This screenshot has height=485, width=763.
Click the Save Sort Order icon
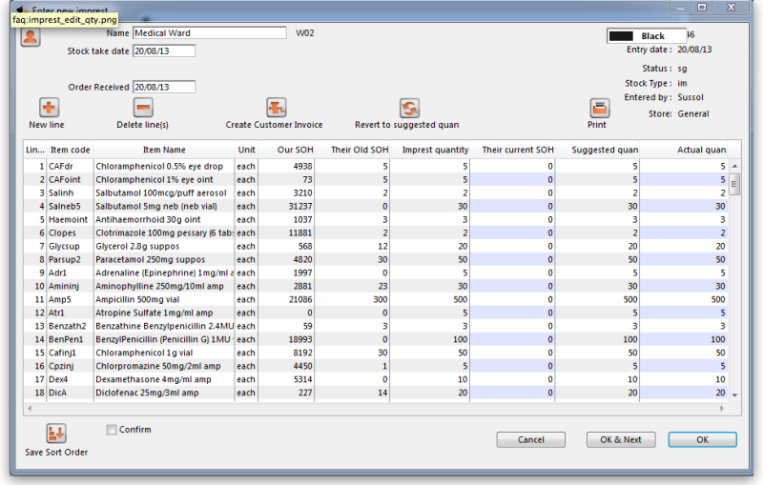[55, 434]
